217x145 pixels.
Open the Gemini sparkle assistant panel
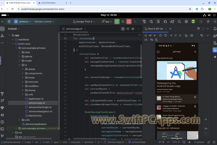[x=215, y=57]
